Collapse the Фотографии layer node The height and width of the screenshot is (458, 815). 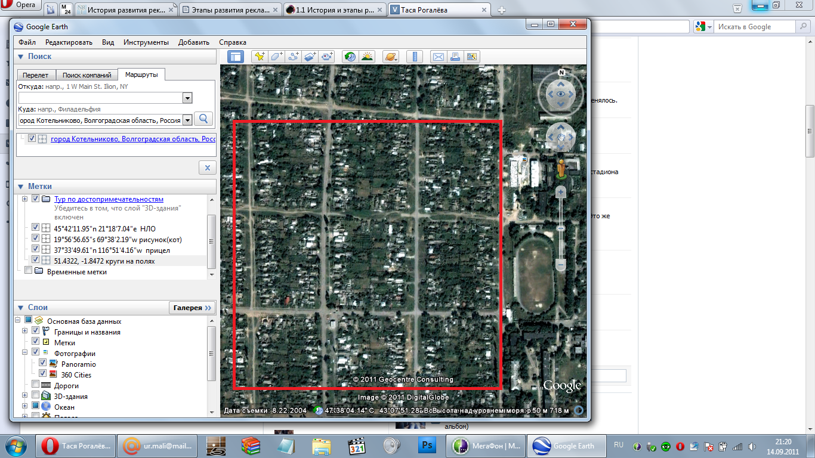tap(24, 353)
